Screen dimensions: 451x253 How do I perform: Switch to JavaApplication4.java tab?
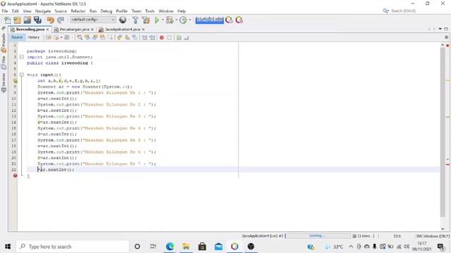point(122,30)
